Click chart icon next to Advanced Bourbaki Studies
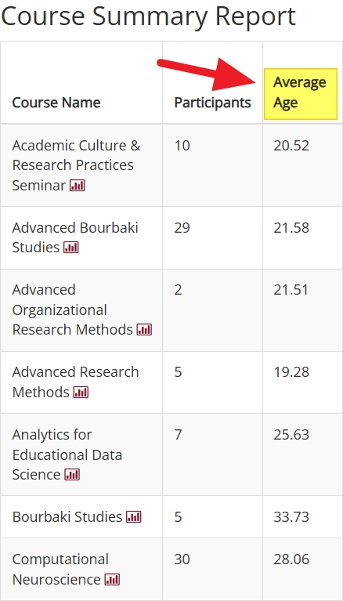343x601 pixels. point(71,248)
